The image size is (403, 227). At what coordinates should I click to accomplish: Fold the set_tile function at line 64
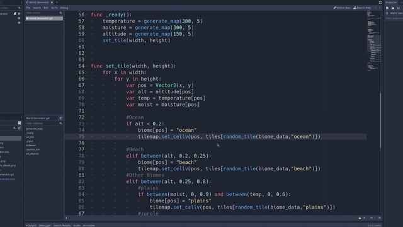[x=88, y=66]
